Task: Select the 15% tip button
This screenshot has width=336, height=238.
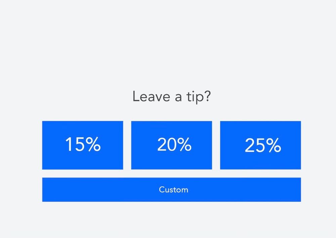Action: (83, 145)
